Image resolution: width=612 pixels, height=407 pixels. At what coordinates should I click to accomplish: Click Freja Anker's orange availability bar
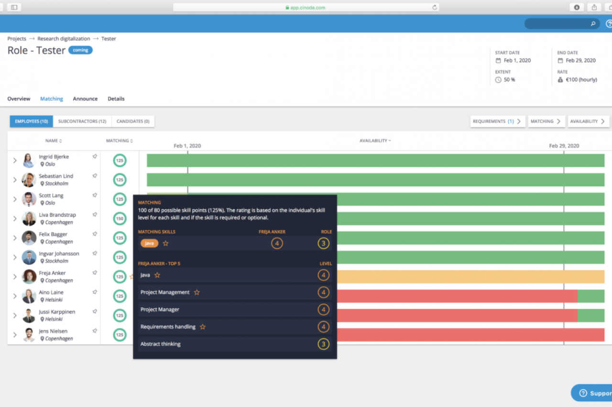(x=469, y=277)
